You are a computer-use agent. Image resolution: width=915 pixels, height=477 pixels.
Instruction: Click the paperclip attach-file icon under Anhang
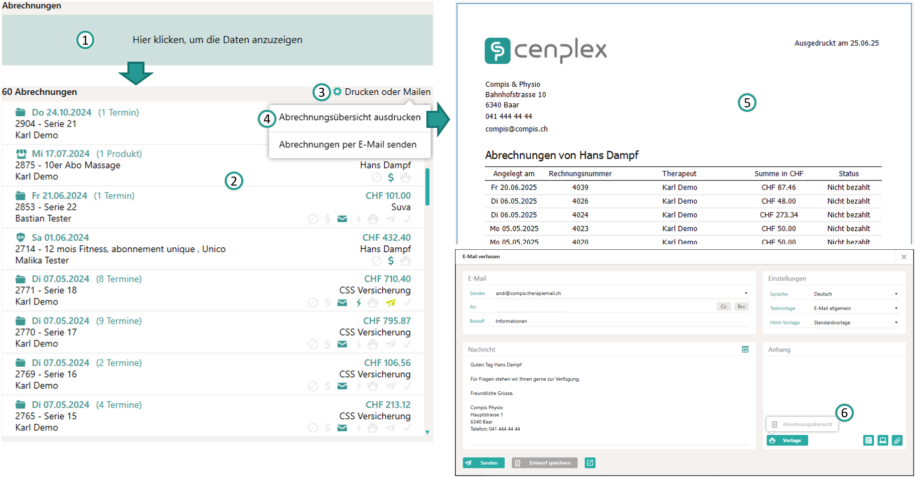[x=897, y=440]
